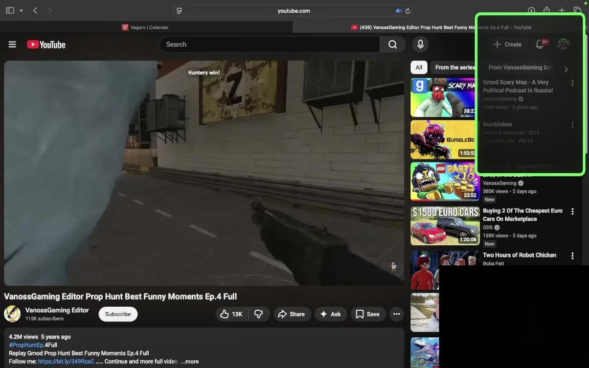Select From VanossGaming Editor chip
This screenshot has width=589, height=368.
coord(519,67)
